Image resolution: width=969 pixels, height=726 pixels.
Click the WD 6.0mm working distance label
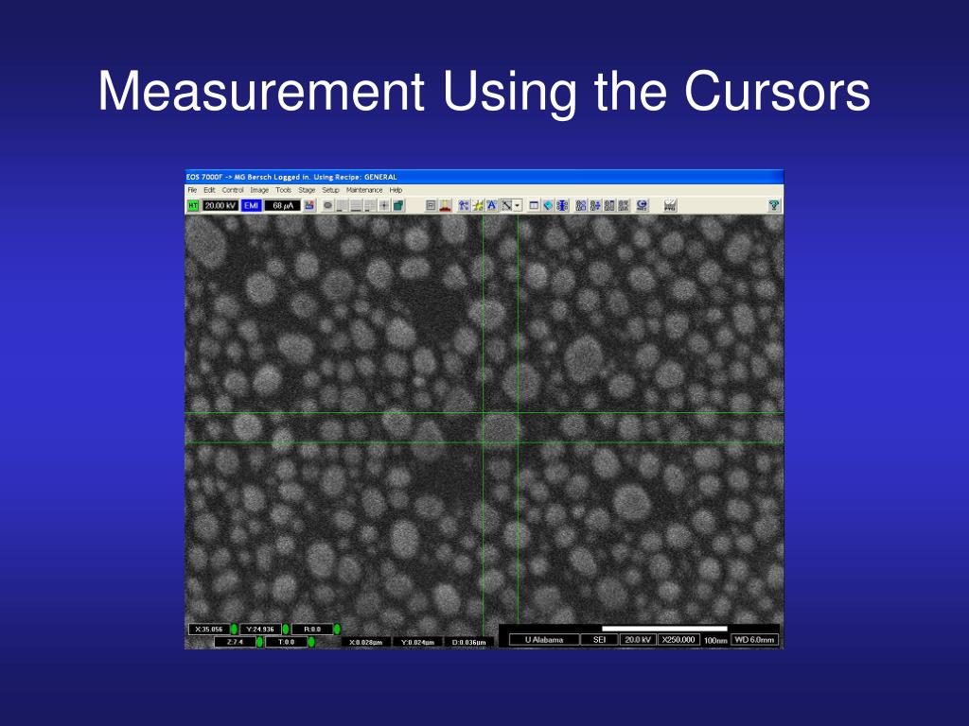754,640
